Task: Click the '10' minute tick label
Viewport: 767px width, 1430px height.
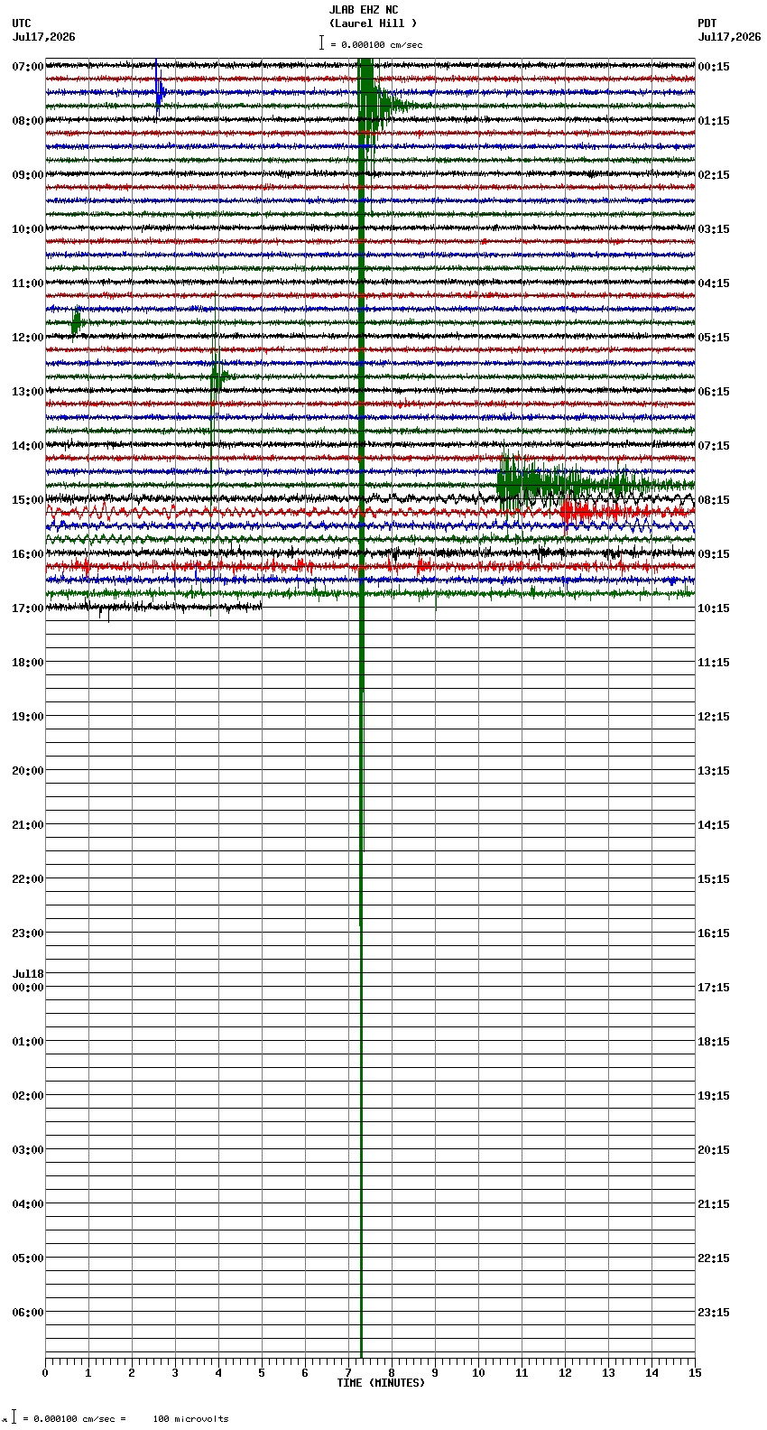Action: [x=478, y=1373]
